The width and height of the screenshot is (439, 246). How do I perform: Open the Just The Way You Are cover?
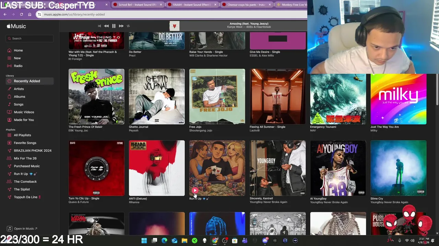[x=399, y=98]
